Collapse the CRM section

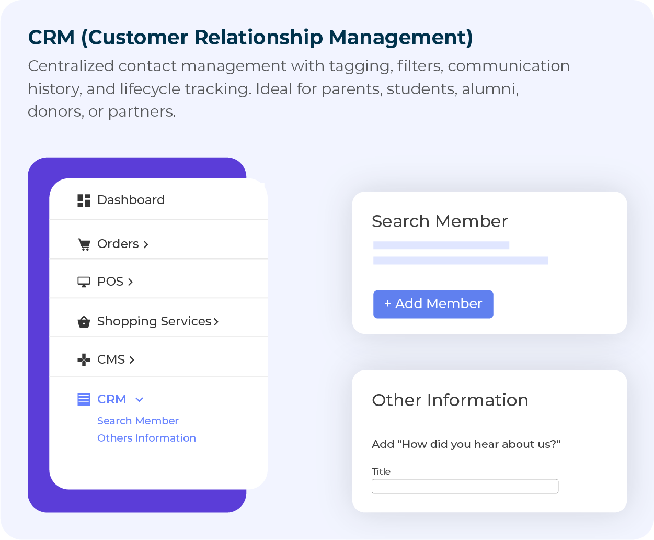pos(140,399)
